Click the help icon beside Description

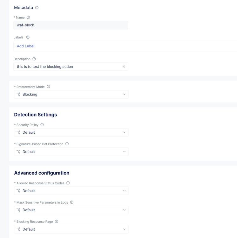point(34,59)
